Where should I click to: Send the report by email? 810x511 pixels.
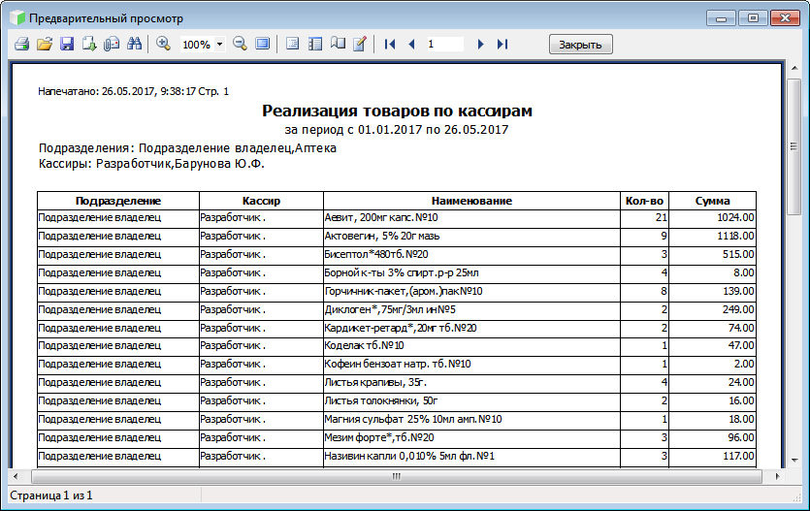[x=112, y=44]
